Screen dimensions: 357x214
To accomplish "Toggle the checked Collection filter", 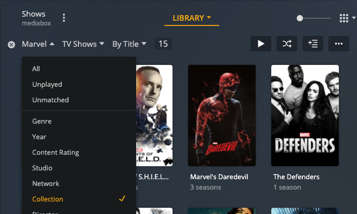I will pos(79,199).
